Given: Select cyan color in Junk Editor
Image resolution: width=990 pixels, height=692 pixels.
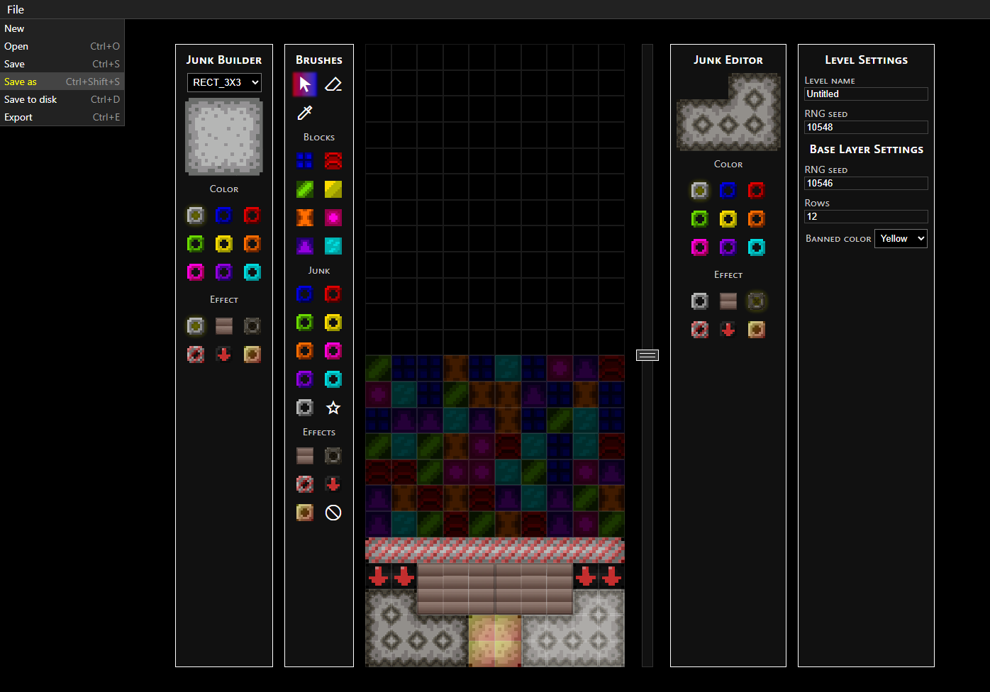Looking at the screenshot, I should (757, 247).
